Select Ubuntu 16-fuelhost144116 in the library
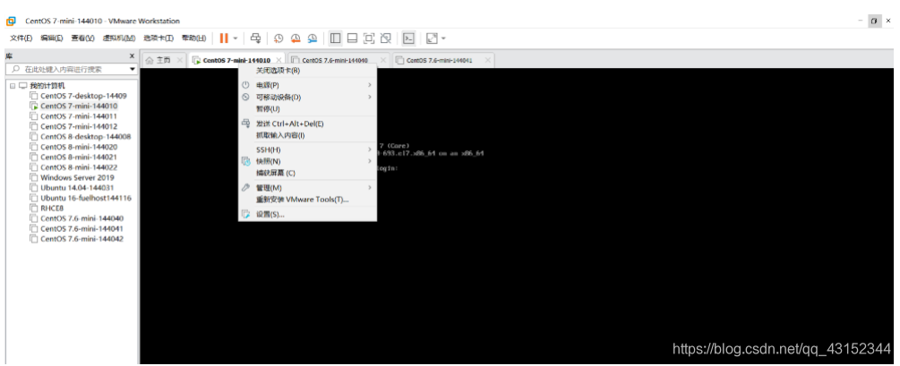 (x=86, y=198)
